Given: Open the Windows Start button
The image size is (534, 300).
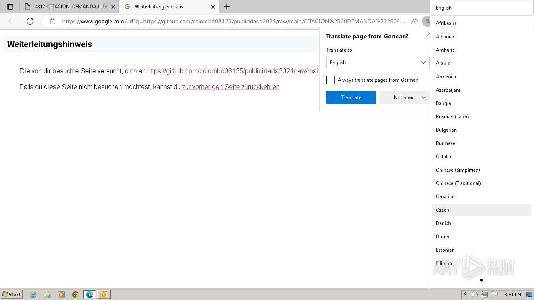Looking at the screenshot, I should (x=12, y=295).
